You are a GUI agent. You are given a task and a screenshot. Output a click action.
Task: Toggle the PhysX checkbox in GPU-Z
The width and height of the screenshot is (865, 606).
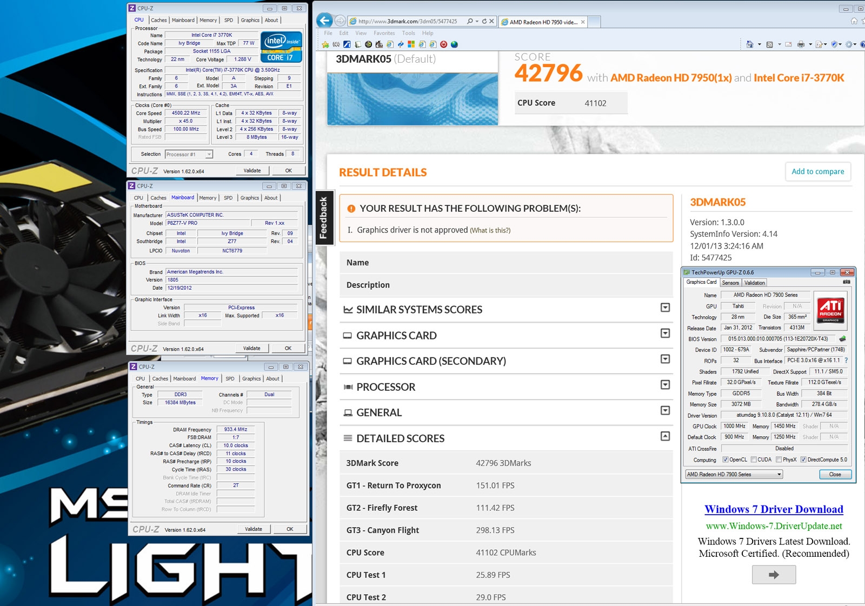click(x=778, y=460)
